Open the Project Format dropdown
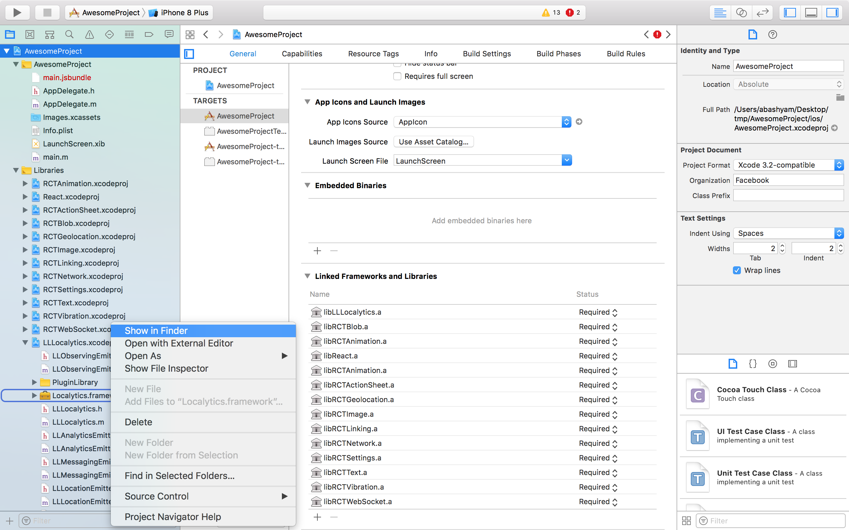 788,165
